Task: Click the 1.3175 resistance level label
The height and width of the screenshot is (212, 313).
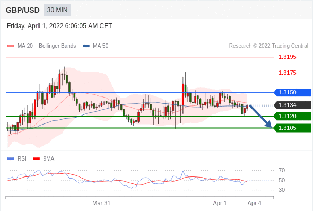Action: coord(287,73)
